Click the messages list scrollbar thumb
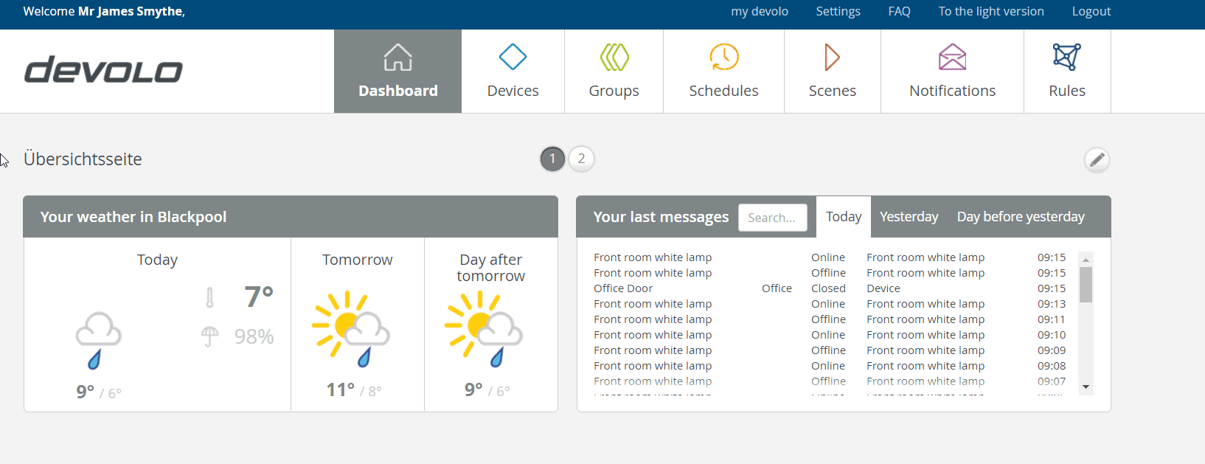This screenshot has width=1205, height=464. tap(1086, 285)
